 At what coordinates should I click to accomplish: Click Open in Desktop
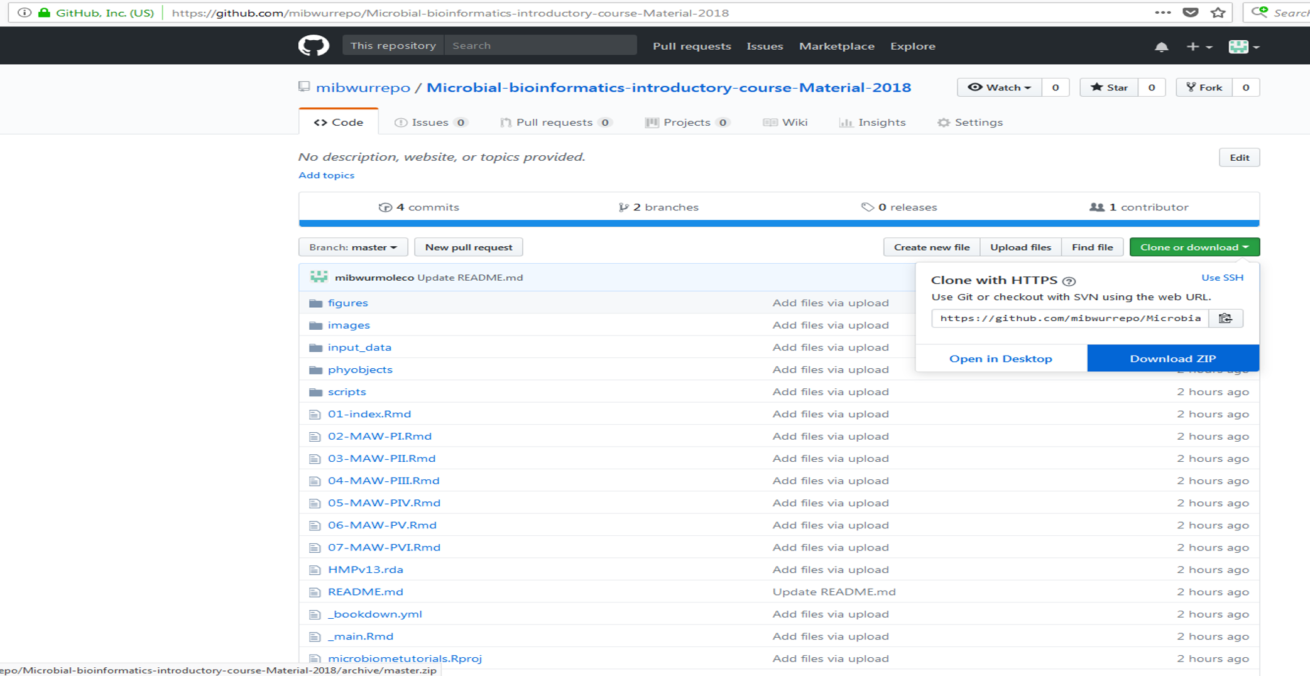[1001, 359]
